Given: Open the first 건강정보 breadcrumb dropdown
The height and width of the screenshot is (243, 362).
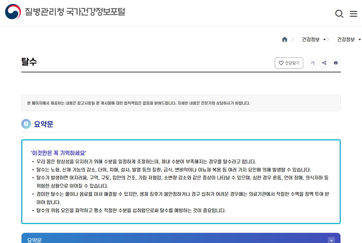Looking at the screenshot, I should tap(314, 40).
